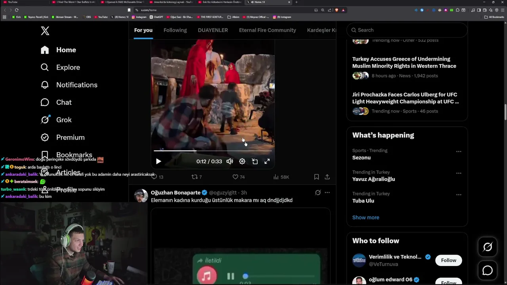Open Notifications in the sidebar
This screenshot has height=285, width=507.
coord(69,85)
